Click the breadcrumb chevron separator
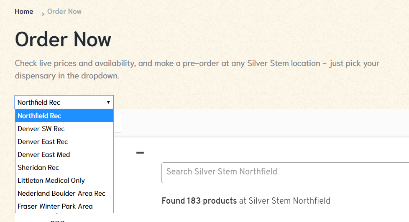The image size is (409, 222). 43,14
